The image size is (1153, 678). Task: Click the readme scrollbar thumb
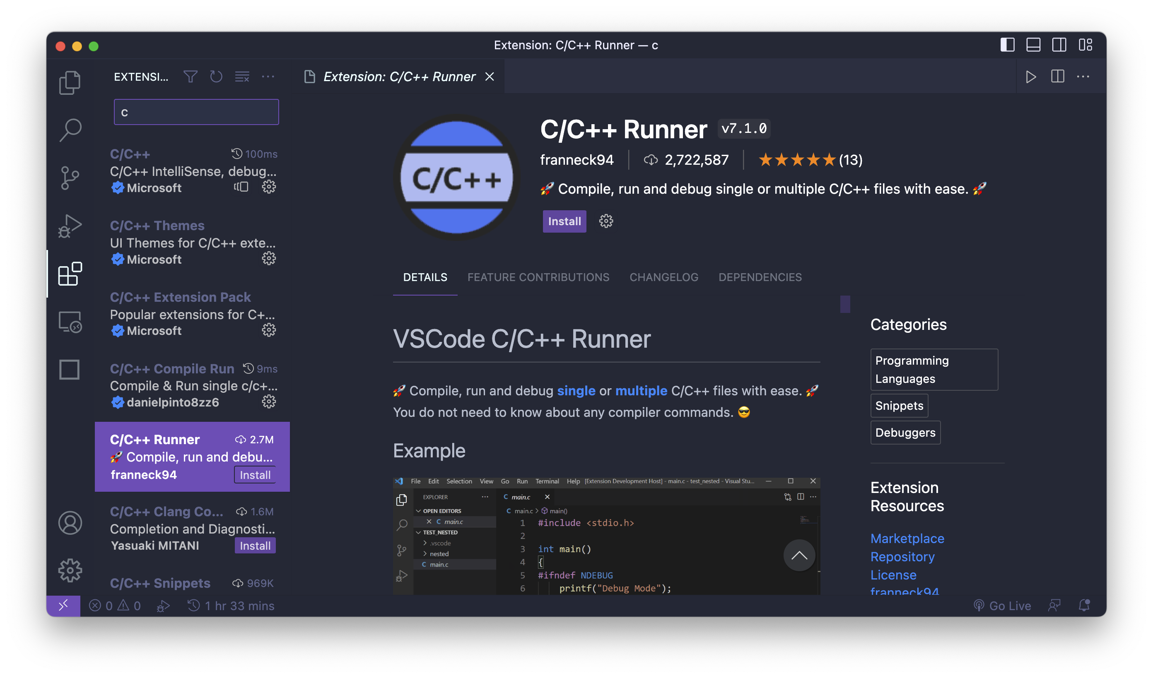pos(845,304)
